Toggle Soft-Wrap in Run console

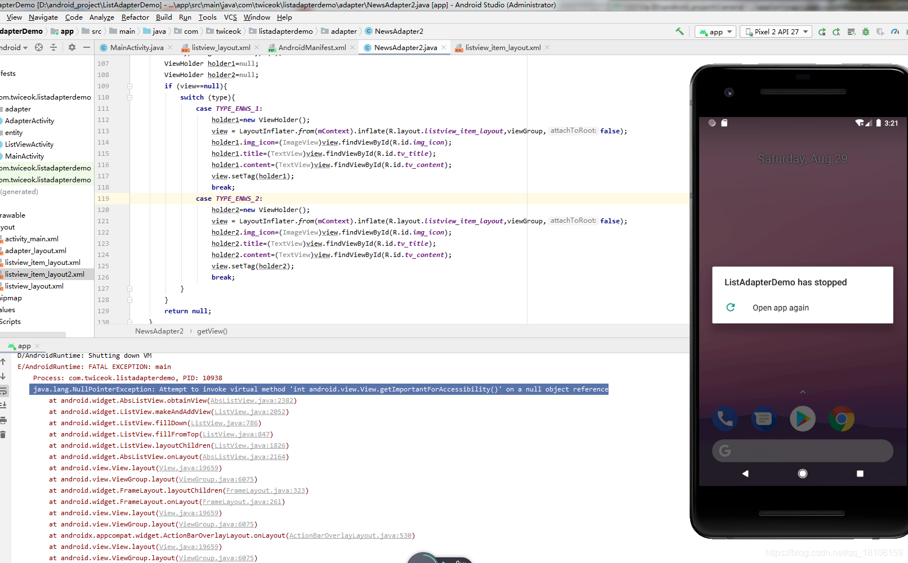pos(3,391)
